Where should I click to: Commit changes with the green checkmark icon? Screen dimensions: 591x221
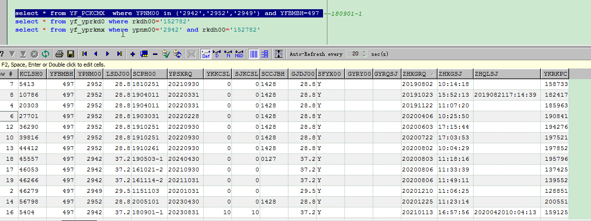[x=166, y=54]
